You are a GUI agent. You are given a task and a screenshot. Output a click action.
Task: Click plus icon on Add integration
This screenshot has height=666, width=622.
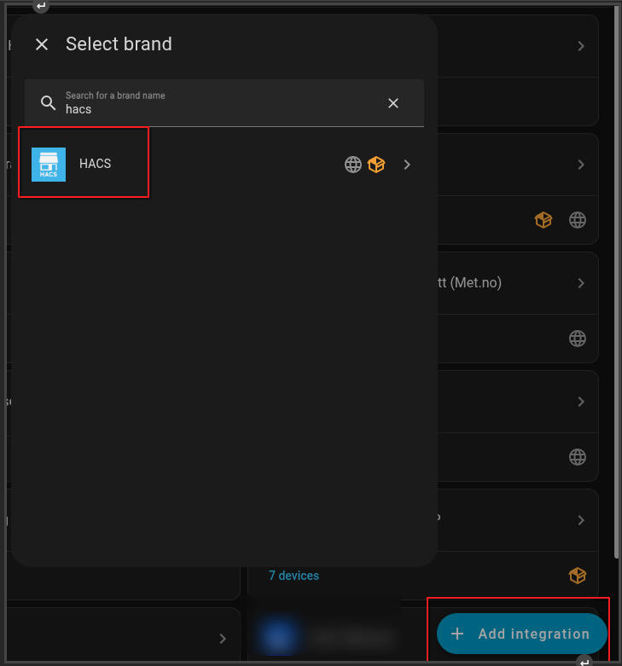tap(457, 634)
